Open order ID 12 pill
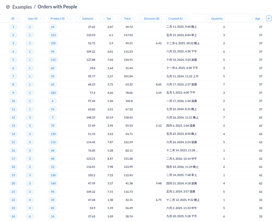The width and height of the screenshot is (272, 221). [x=13, y=117]
